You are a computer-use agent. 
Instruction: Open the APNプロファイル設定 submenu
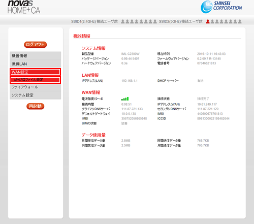(35, 80)
